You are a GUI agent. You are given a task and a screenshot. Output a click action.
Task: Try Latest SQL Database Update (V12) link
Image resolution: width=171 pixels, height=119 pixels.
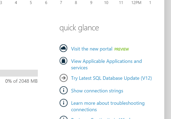[x=111, y=78]
